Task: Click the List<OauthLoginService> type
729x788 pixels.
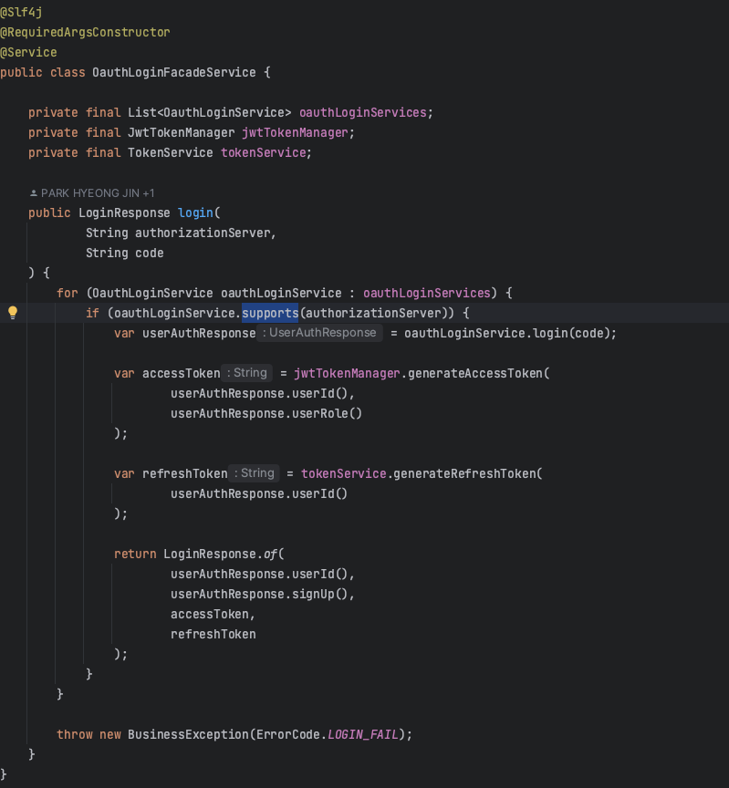Action: 210,112
